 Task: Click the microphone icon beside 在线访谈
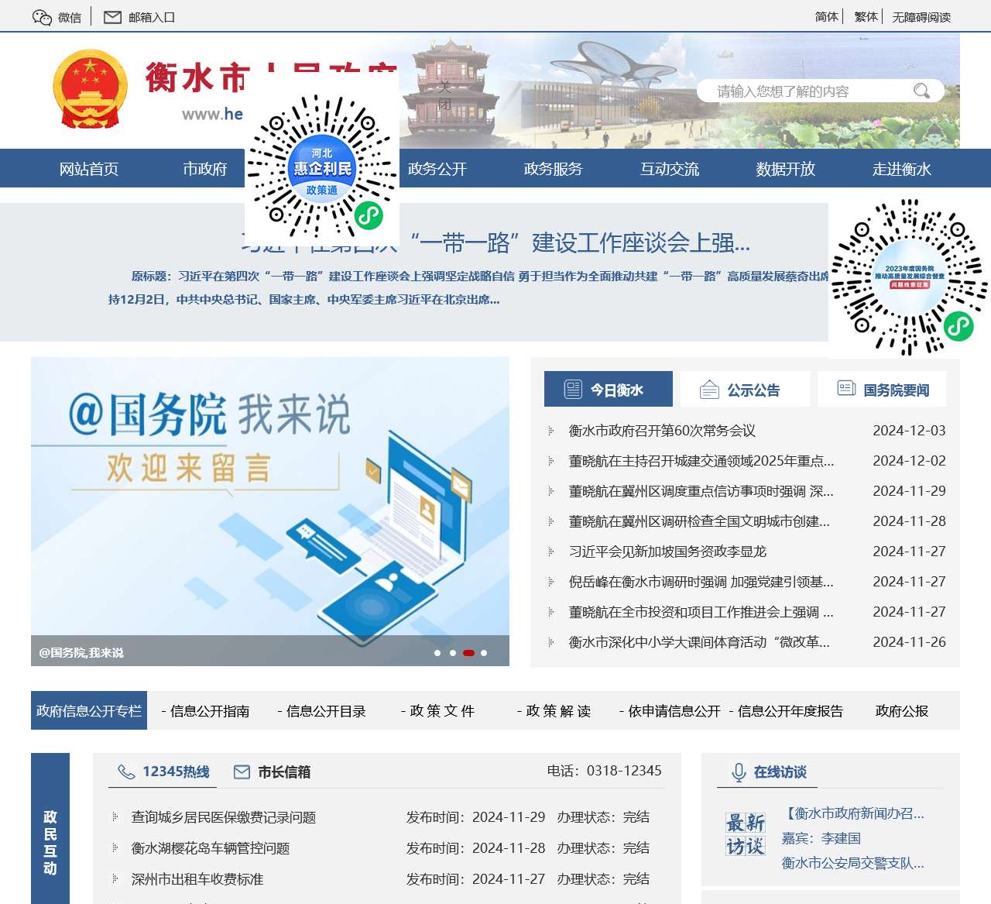click(x=739, y=772)
